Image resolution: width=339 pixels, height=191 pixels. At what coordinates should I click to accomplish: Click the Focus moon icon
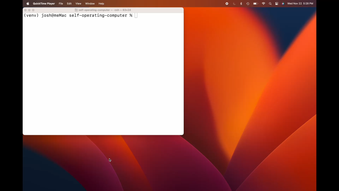tap(234, 4)
